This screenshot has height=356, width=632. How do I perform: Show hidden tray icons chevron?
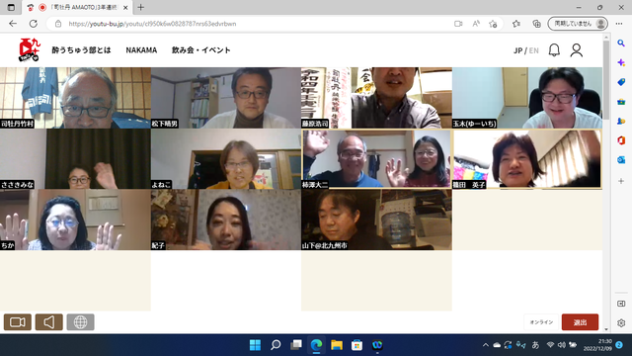[x=486, y=345]
